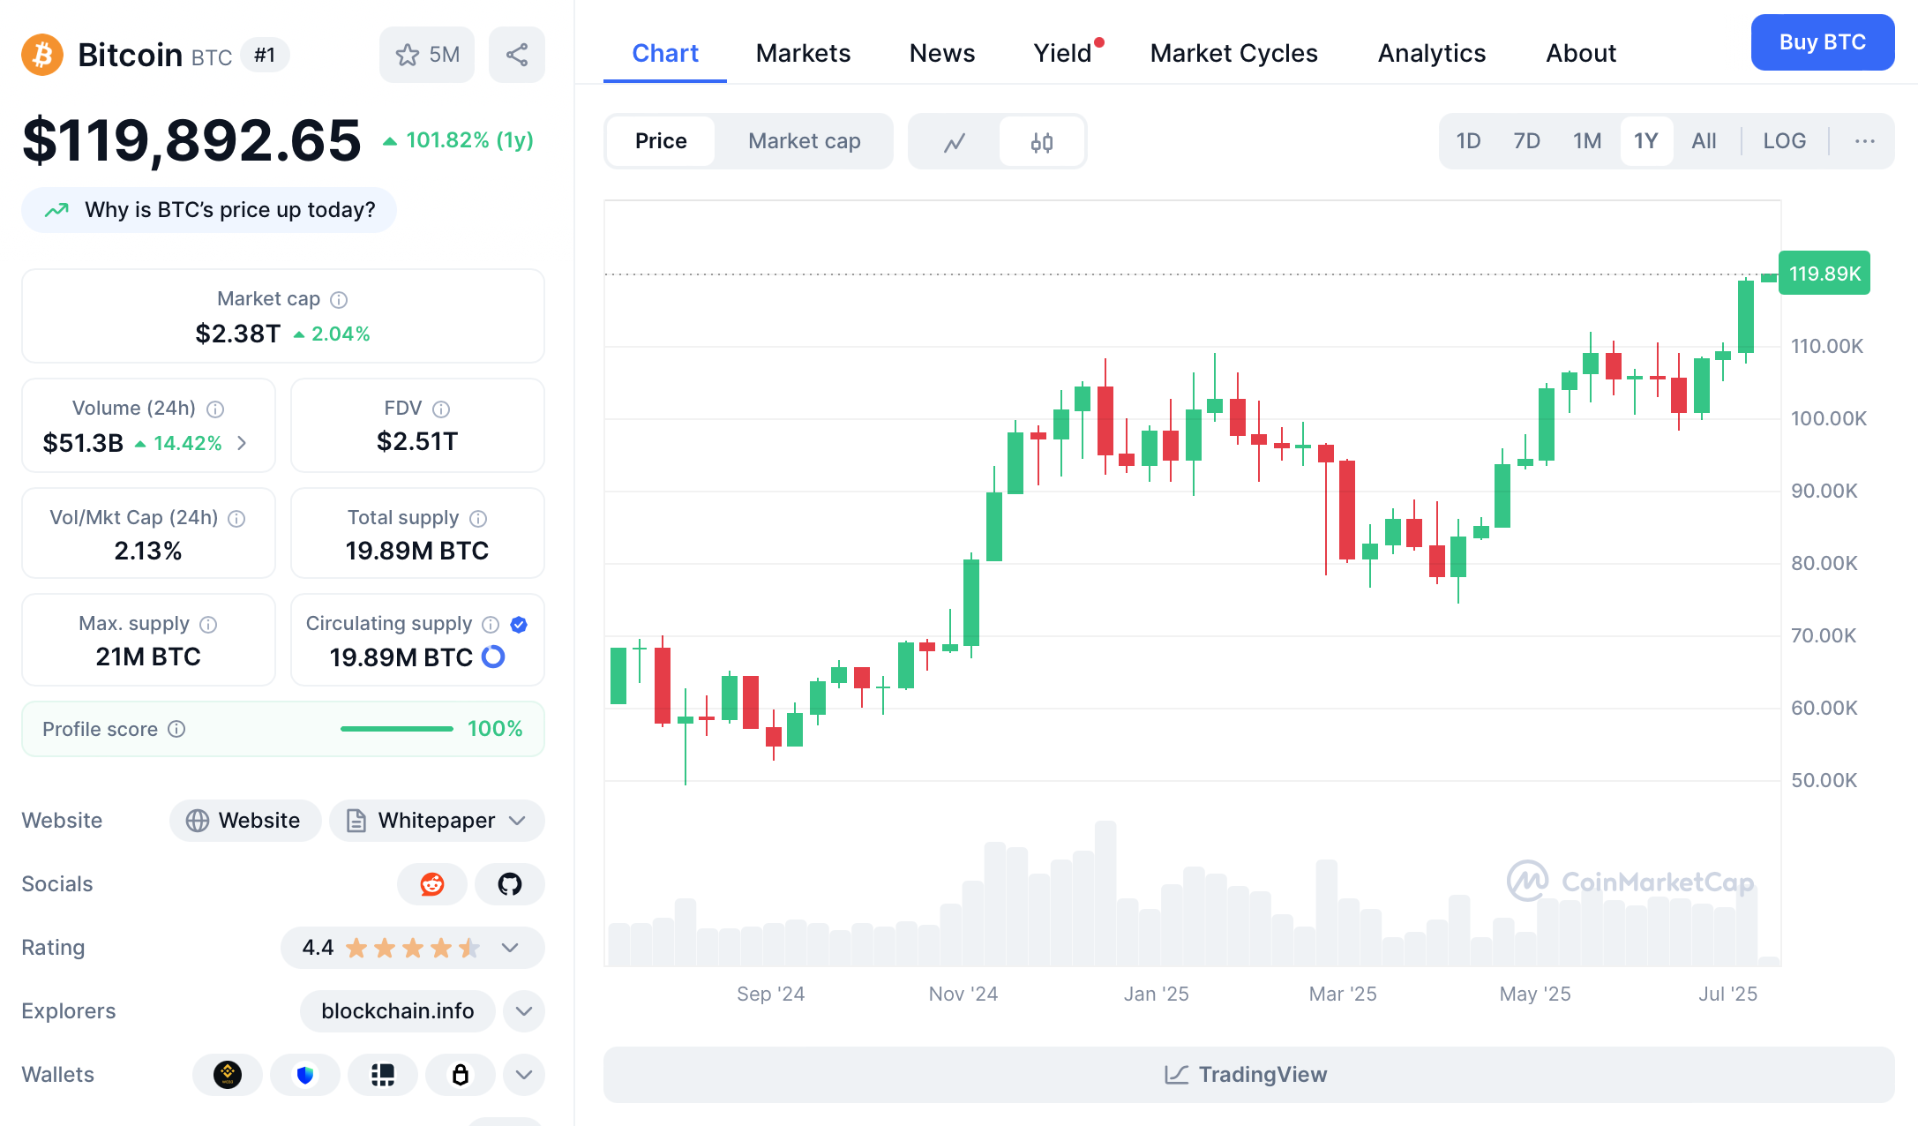
Task: Expand the 4.4 rating details
Action: [x=412, y=948]
